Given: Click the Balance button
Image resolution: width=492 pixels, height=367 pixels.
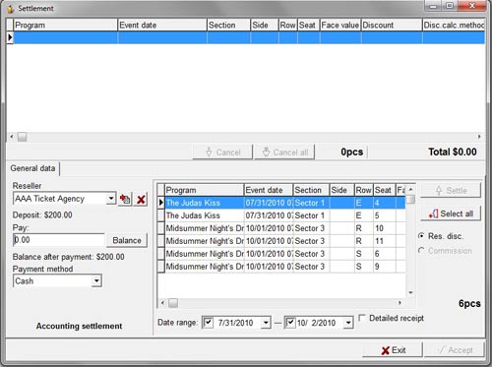Looking at the screenshot, I should [127, 240].
